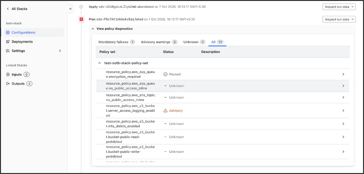Open Deployments rocket icon in sidebar
The image size is (364, 174).
[8, 42]
